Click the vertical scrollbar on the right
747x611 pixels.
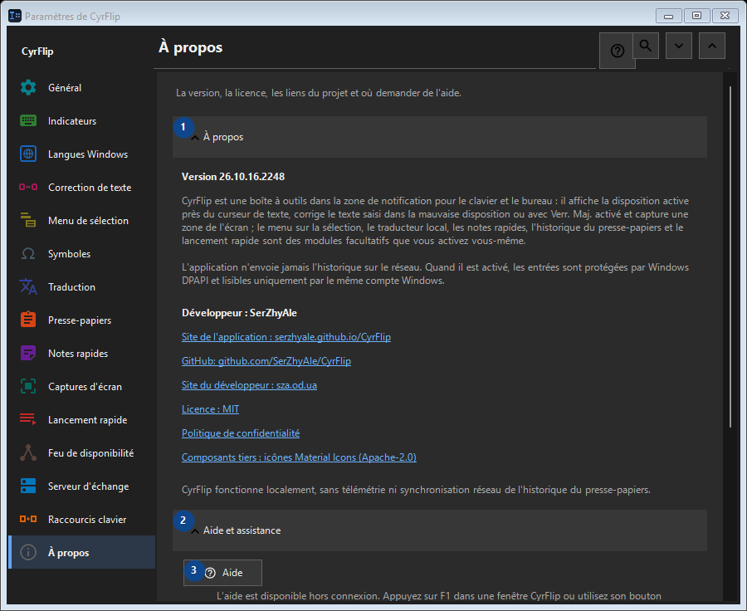coord(730,257)
